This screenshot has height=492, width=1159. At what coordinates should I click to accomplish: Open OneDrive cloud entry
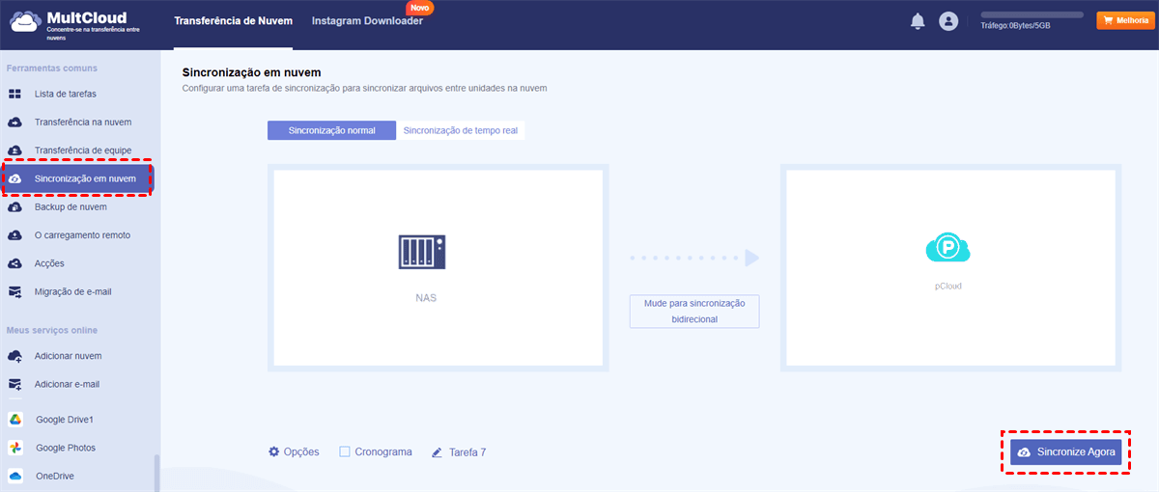[x=54, y=476]
